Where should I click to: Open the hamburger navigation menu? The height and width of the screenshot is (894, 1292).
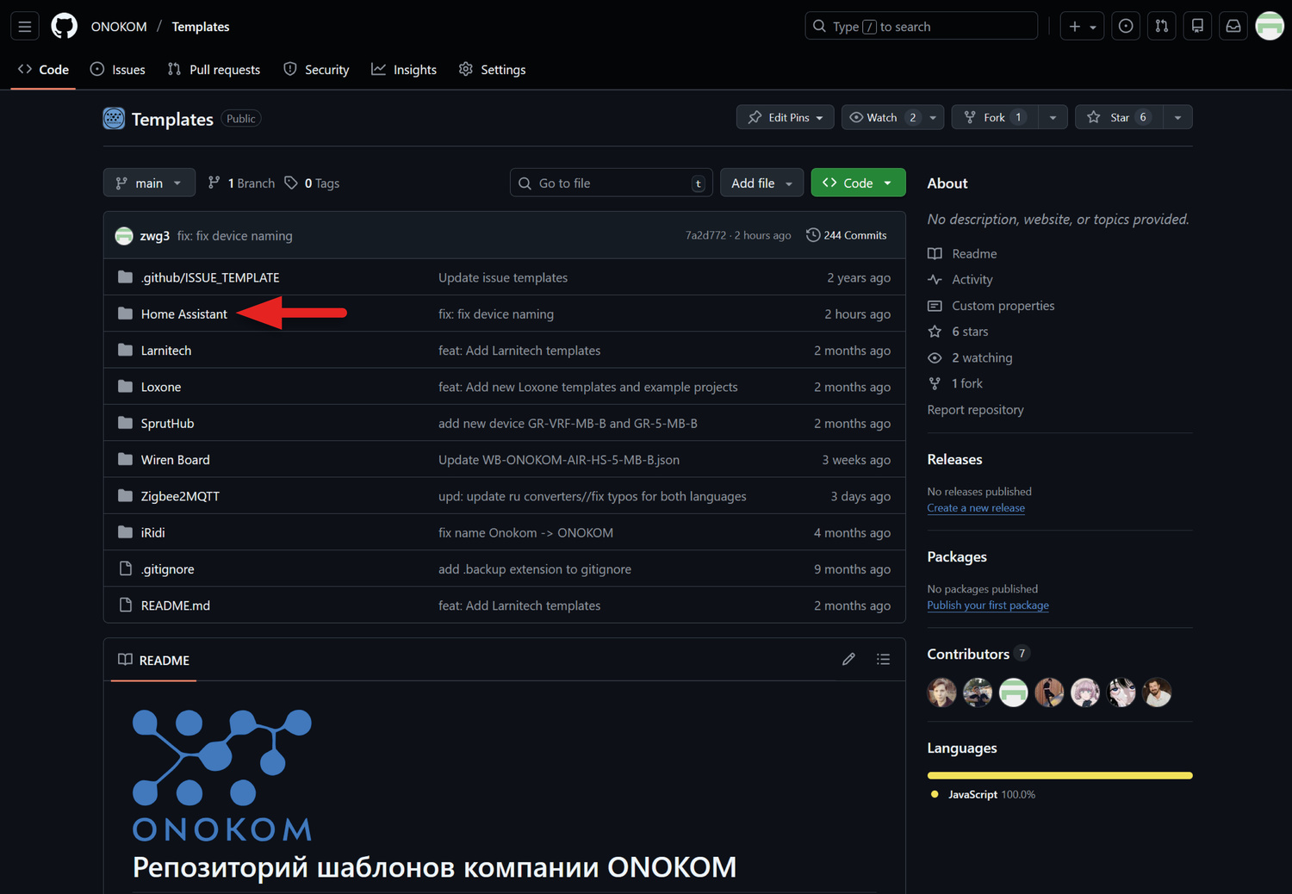pos(25,27)
